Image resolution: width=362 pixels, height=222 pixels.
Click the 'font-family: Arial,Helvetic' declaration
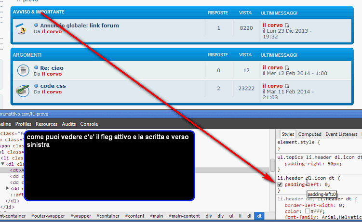[323, 217]
